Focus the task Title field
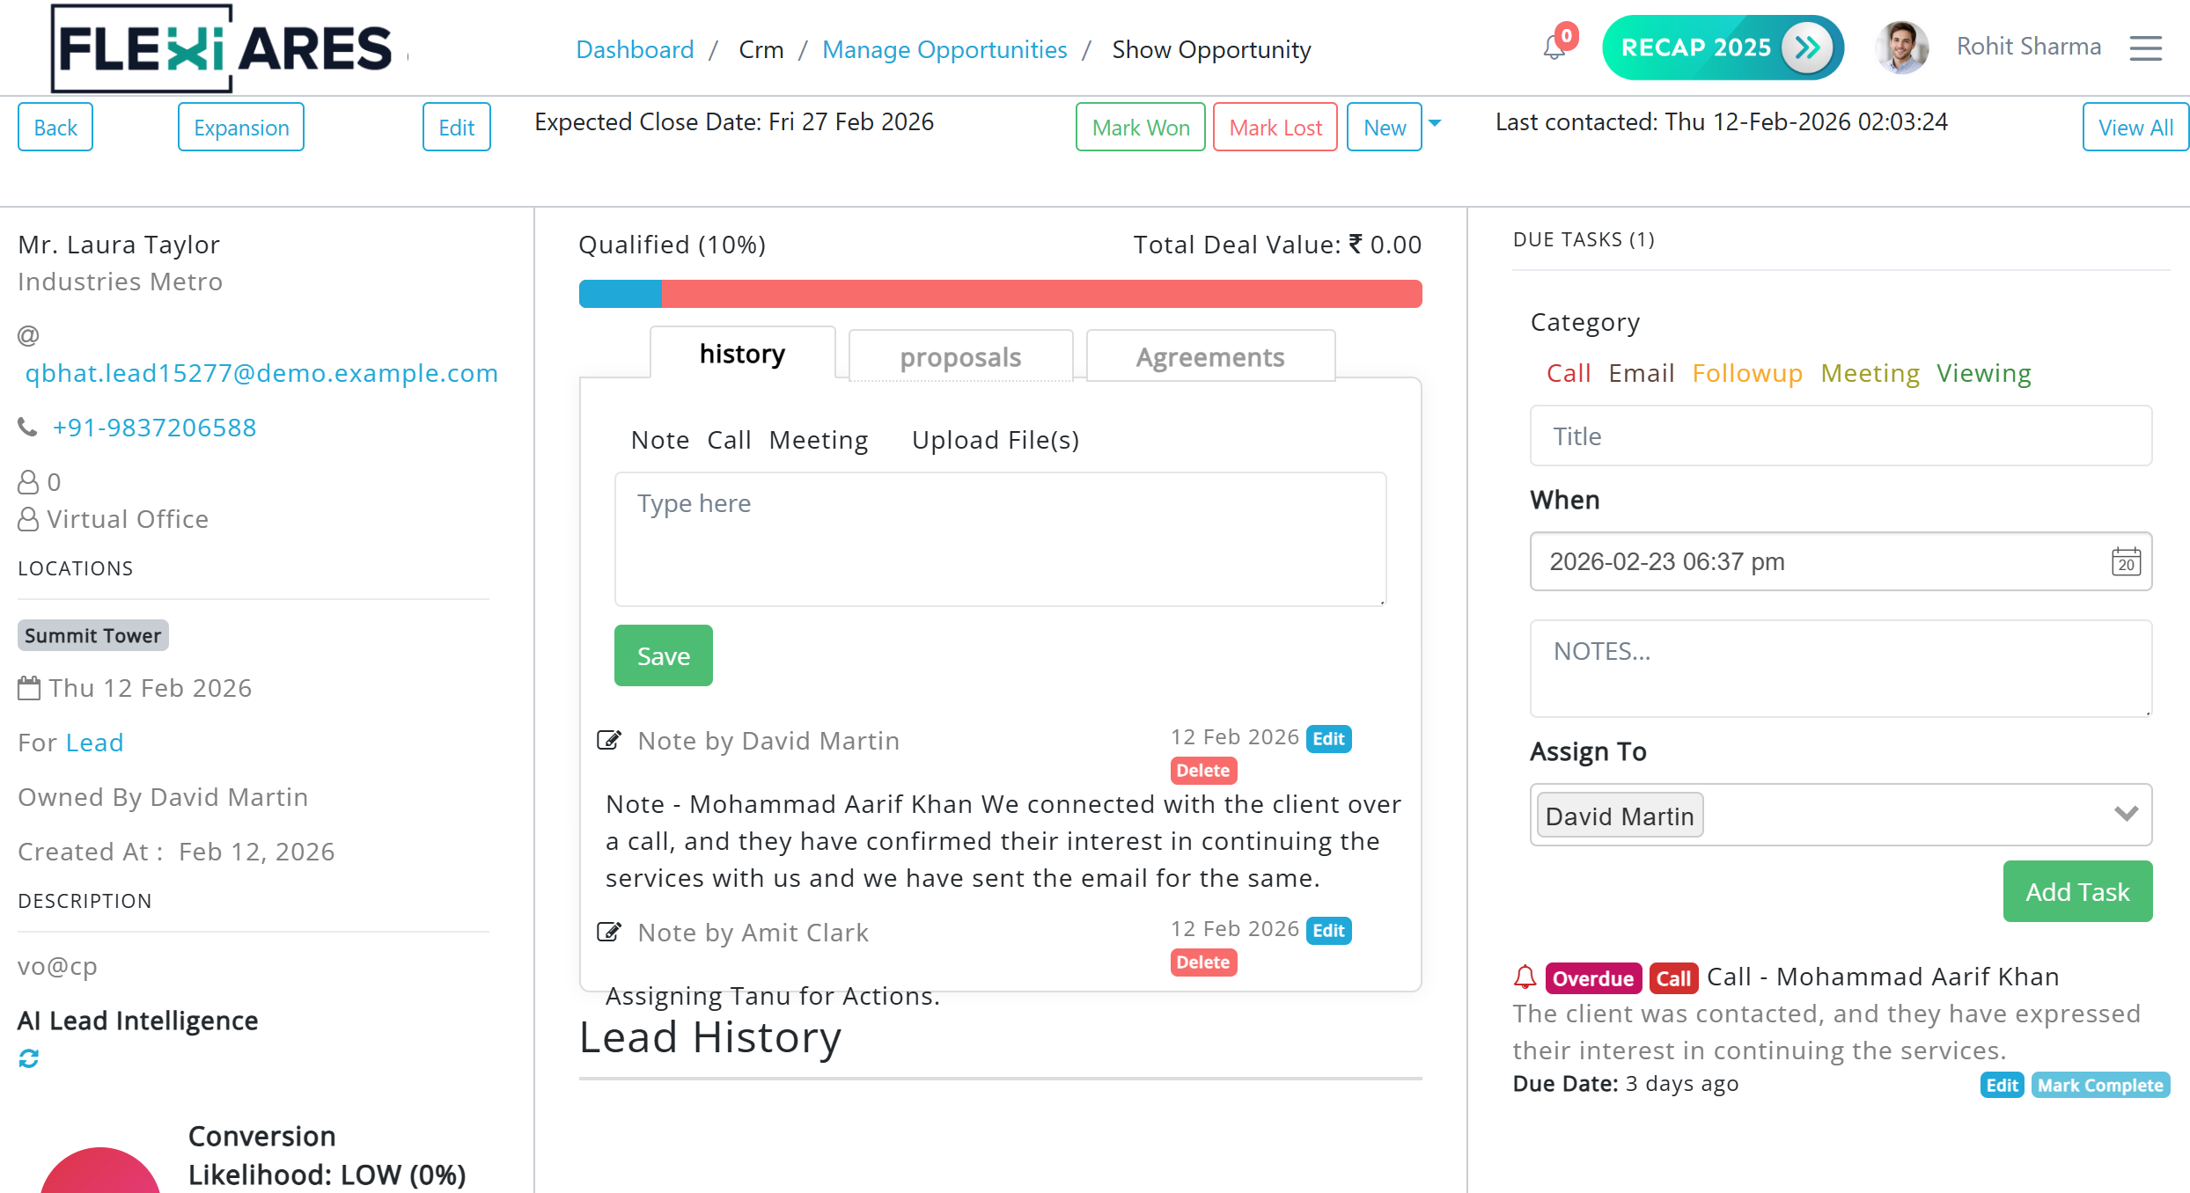The width and height of the screenshot is (2190, 1193). coord(1841,435)
